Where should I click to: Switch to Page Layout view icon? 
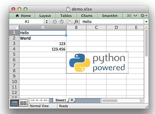pyautogui.click(x=23, y=103)
